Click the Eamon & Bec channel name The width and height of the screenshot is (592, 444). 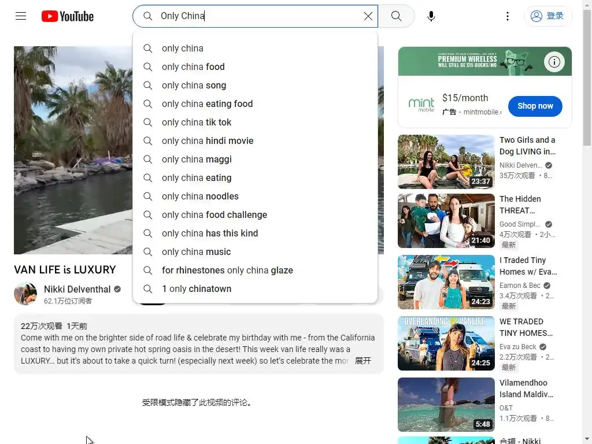coord(520,286)
